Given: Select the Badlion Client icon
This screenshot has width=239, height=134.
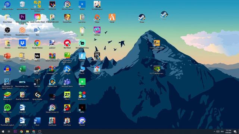Looking at the screenshot, I should pos(52,82).
